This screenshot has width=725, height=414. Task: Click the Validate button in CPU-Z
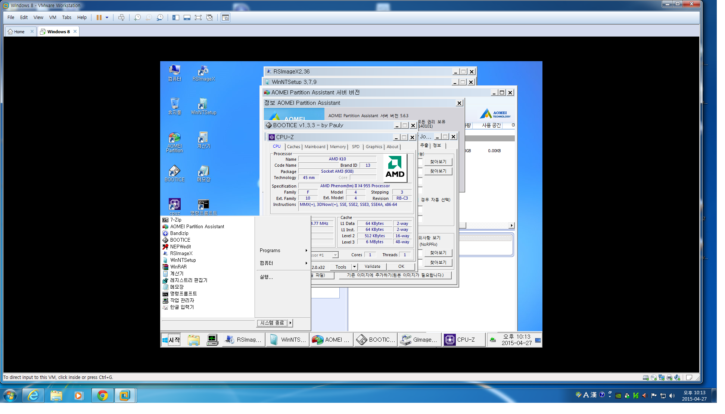tap(373, 267)
